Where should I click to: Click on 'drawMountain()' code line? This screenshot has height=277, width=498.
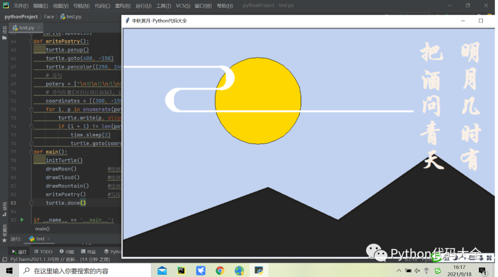pyautogui.click(x=67, y=186)
